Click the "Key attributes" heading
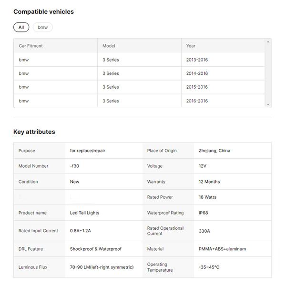Viewport: 286px width, 286px height. click(x=34, y=132)
